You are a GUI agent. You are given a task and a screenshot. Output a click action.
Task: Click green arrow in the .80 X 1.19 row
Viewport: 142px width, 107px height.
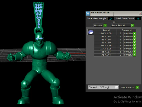point(135,46)
